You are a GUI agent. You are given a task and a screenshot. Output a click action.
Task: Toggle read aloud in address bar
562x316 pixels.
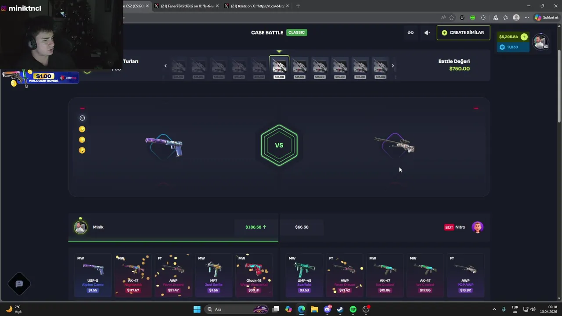coord(443,18)
